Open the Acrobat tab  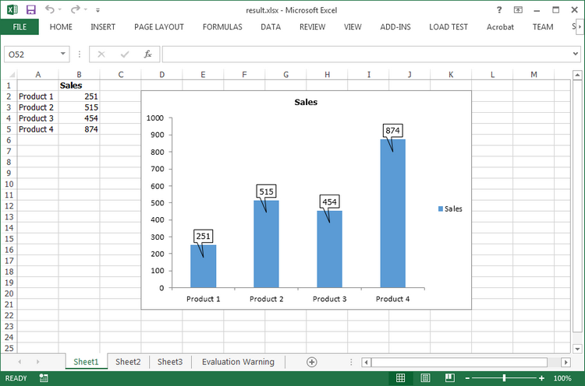coord(500,26)
